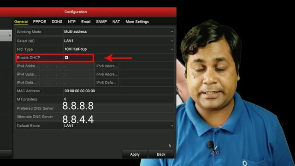Click the Working Mode label

(29, 32)
